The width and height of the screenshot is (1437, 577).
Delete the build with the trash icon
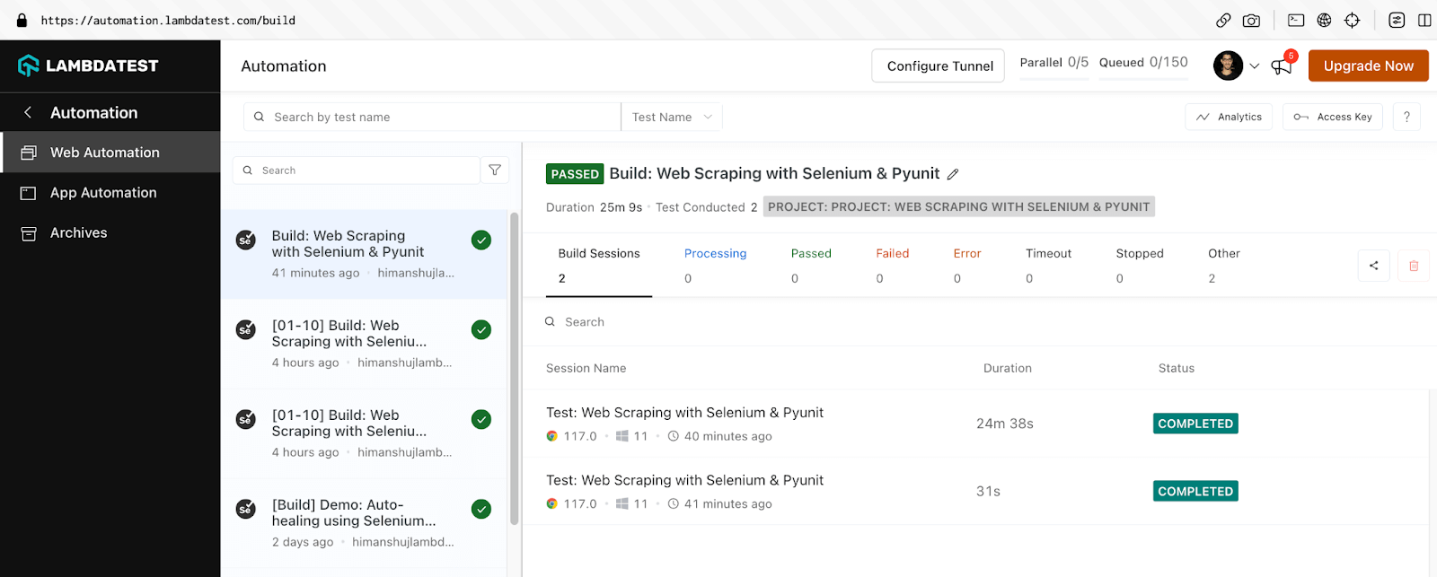tap(1414, 266)
